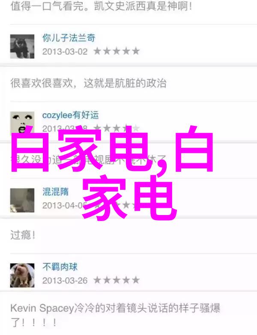Select review date 2013-04-05 under 混混隋
Image resolution: width=257 pixels, height=335 pixels.
tap(65, 206)
